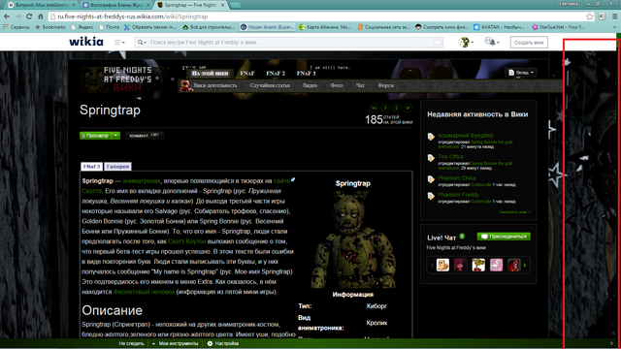Expand the arrow next to Просмотр button
This screenshot has width=621, height=349.
coord(115,136)
